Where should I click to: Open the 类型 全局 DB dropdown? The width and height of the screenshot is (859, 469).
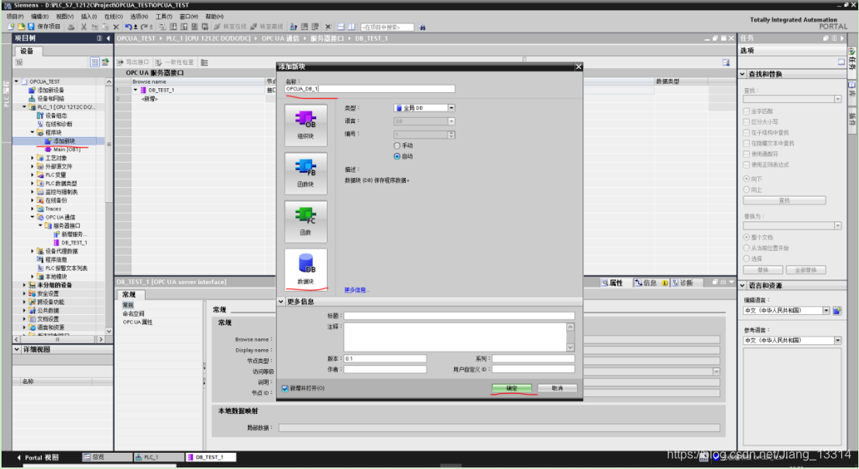(x=452, y=108)
